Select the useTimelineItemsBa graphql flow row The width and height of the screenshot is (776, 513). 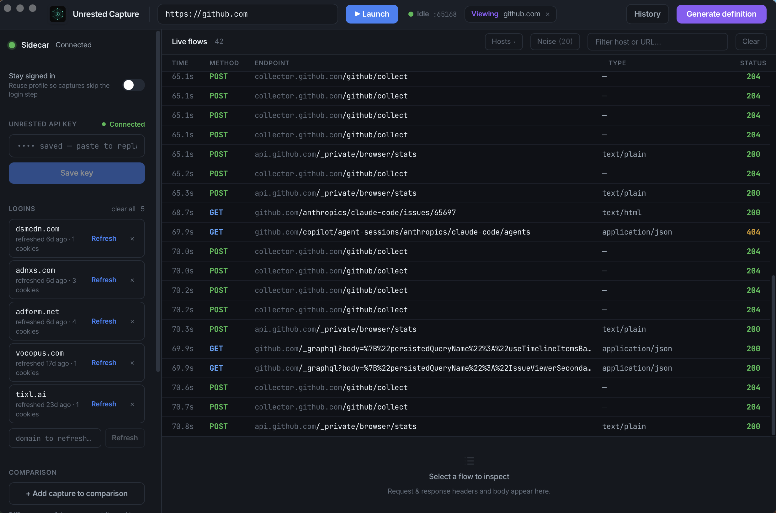[466, 349]
